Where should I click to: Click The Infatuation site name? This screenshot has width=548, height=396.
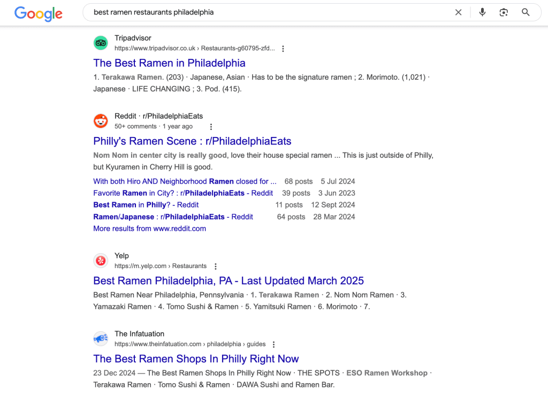click(140, 334)
